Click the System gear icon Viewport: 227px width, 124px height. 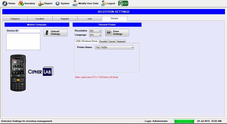click(57, 3)
